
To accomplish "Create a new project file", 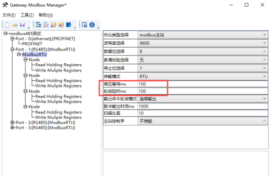I will coord(7,25).
